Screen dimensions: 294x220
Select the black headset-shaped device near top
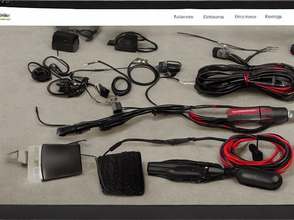pos(133,42)
